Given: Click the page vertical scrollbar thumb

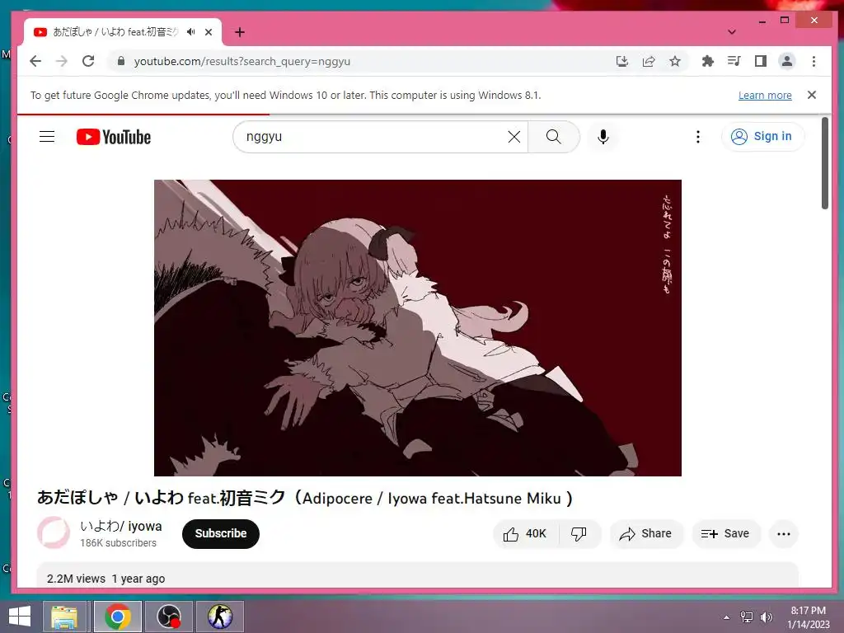Looking at the screenshot, I should pyautogui.click(x=824, y=163).
